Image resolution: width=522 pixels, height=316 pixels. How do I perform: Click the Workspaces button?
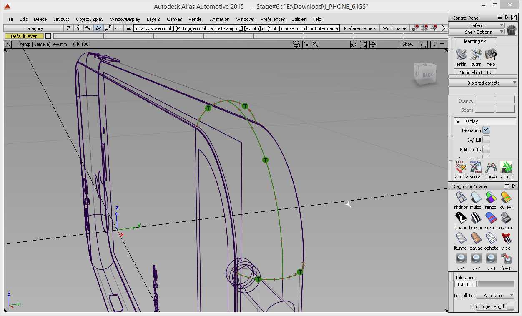pos(395,28)
